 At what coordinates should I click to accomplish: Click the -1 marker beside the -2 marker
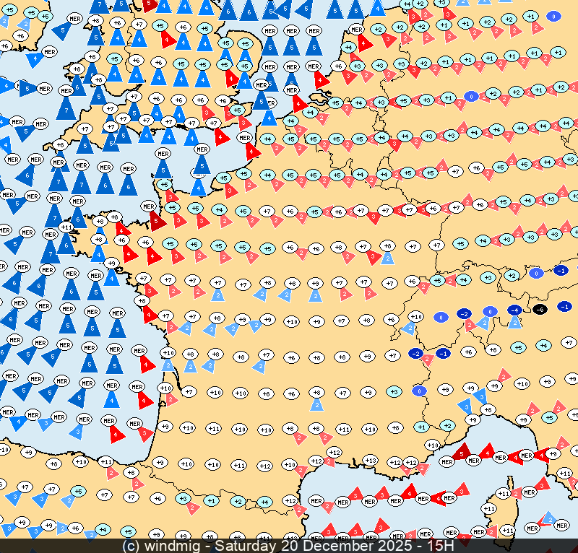tap(443, 353)
